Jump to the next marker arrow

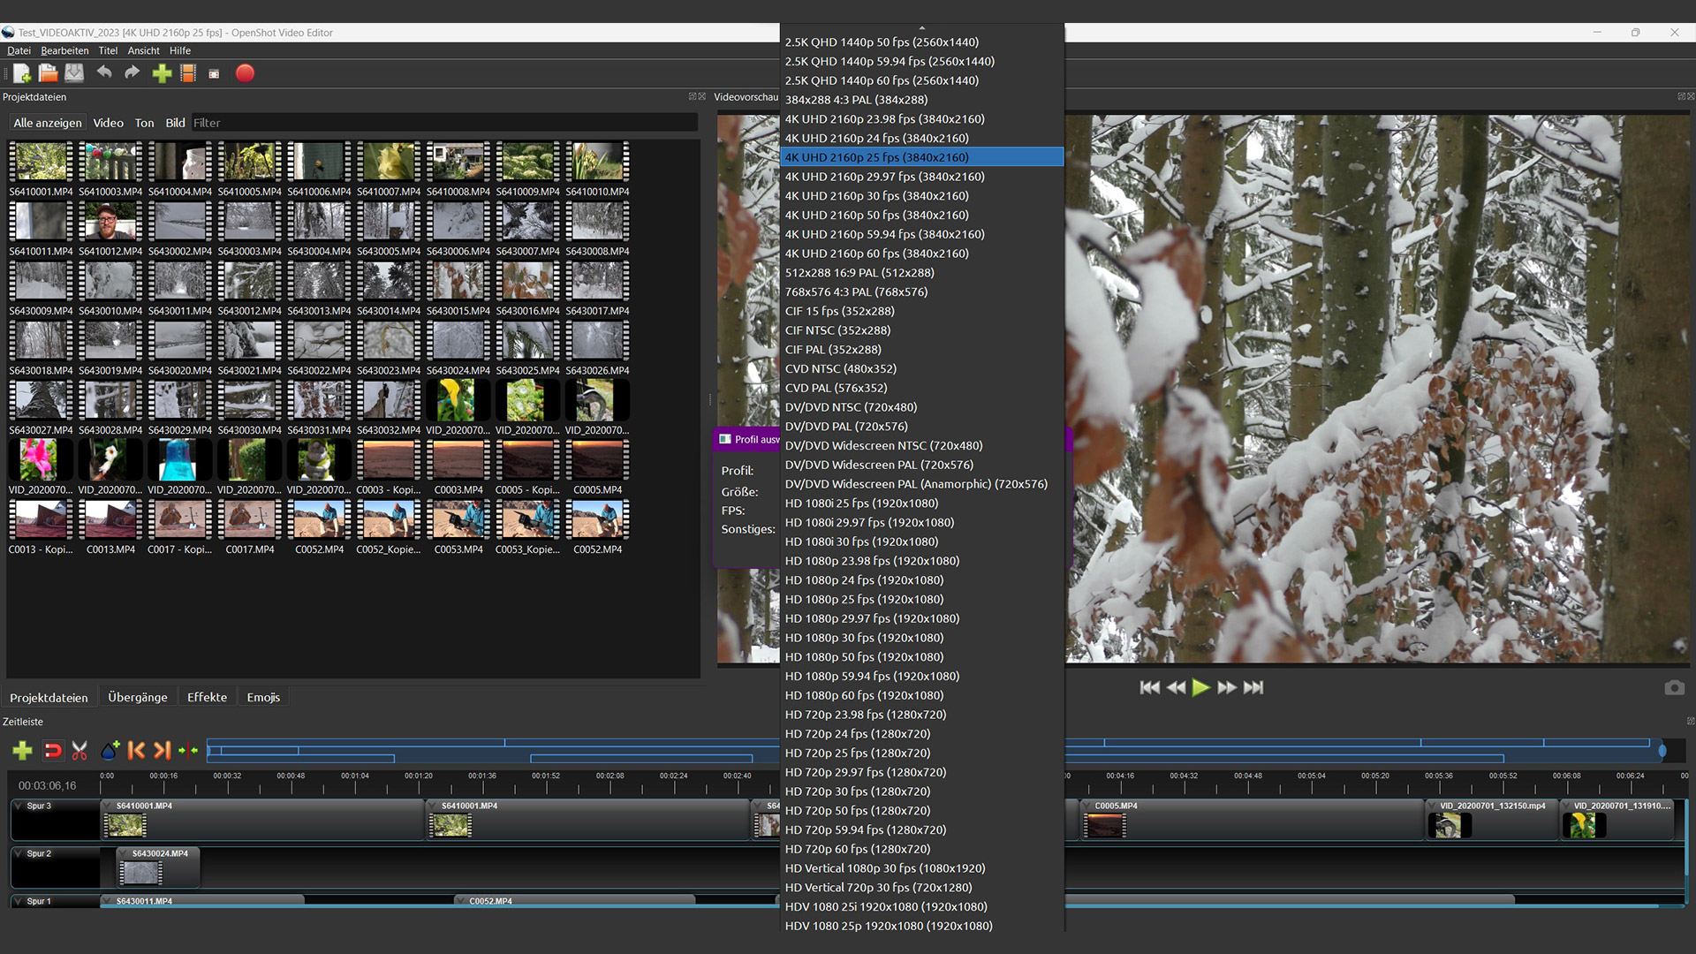[x=162, y=751]
